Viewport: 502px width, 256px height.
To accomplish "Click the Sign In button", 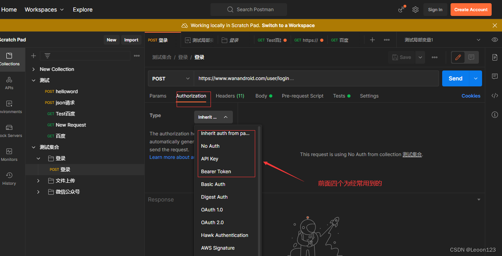I will 435,10.
